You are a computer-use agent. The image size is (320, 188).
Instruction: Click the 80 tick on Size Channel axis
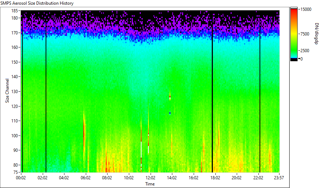point(16,165)
